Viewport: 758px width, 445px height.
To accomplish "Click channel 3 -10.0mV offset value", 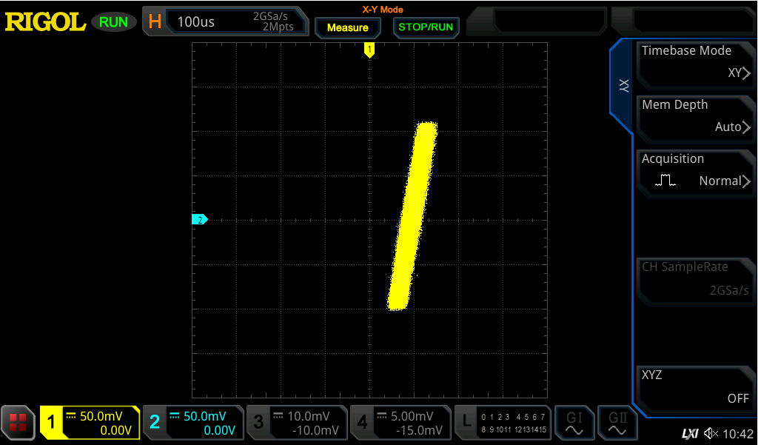I will pos(317,430).
